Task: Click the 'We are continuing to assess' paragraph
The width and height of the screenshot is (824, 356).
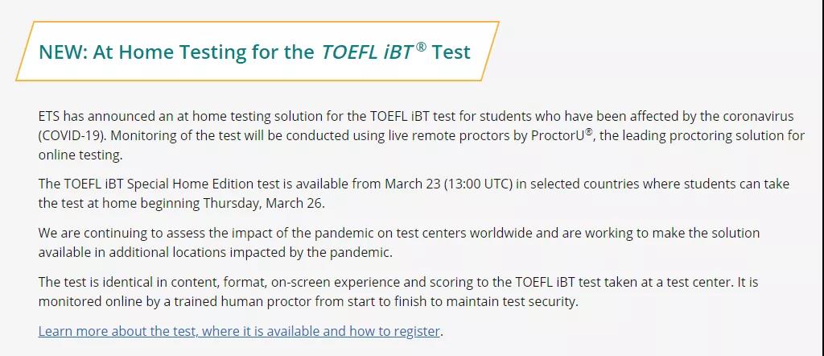Action: pos(399,242)
